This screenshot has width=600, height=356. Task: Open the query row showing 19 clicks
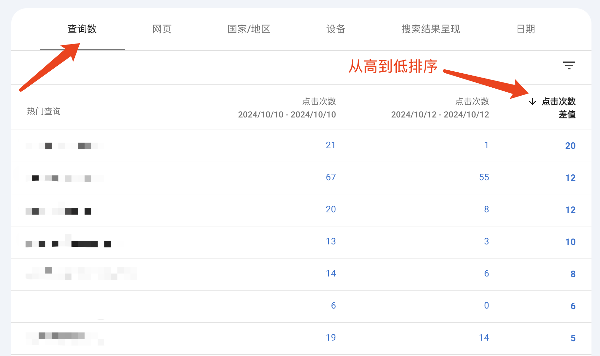tap(301, 338)
